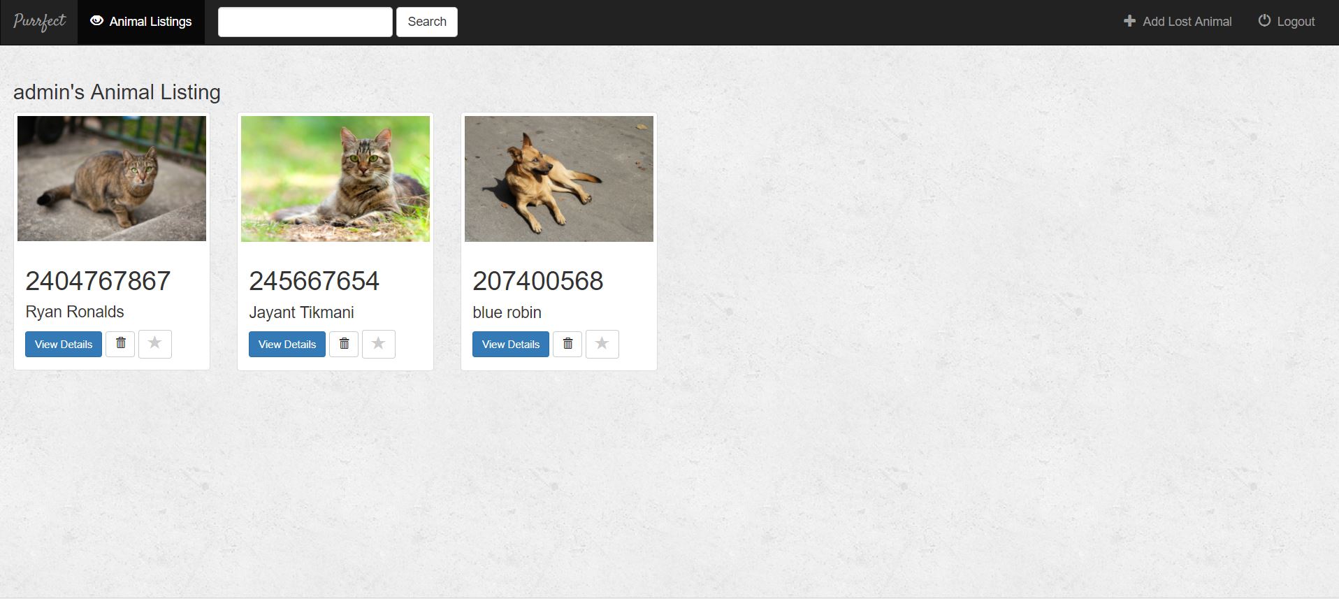View Details for Jayant Tikmani

point(287,344)
